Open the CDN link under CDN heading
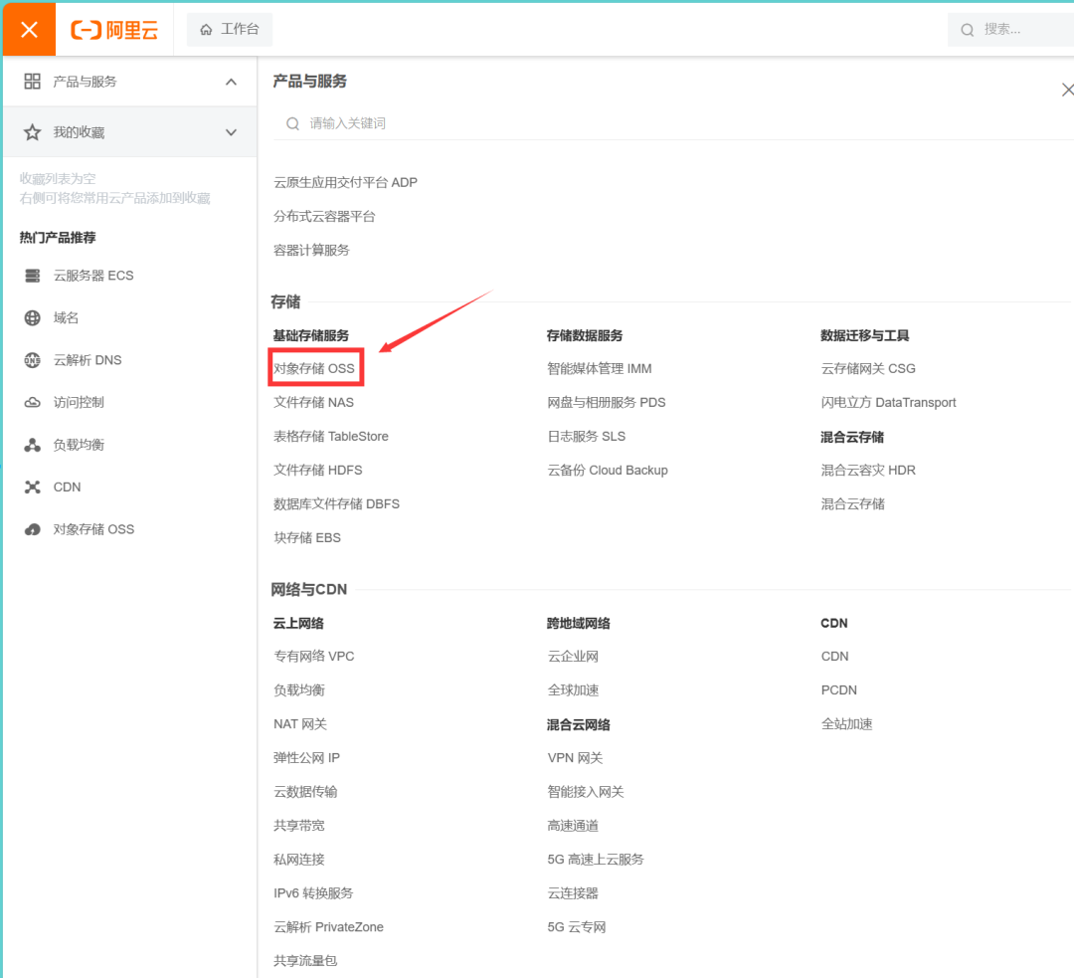 pos(834,657)
